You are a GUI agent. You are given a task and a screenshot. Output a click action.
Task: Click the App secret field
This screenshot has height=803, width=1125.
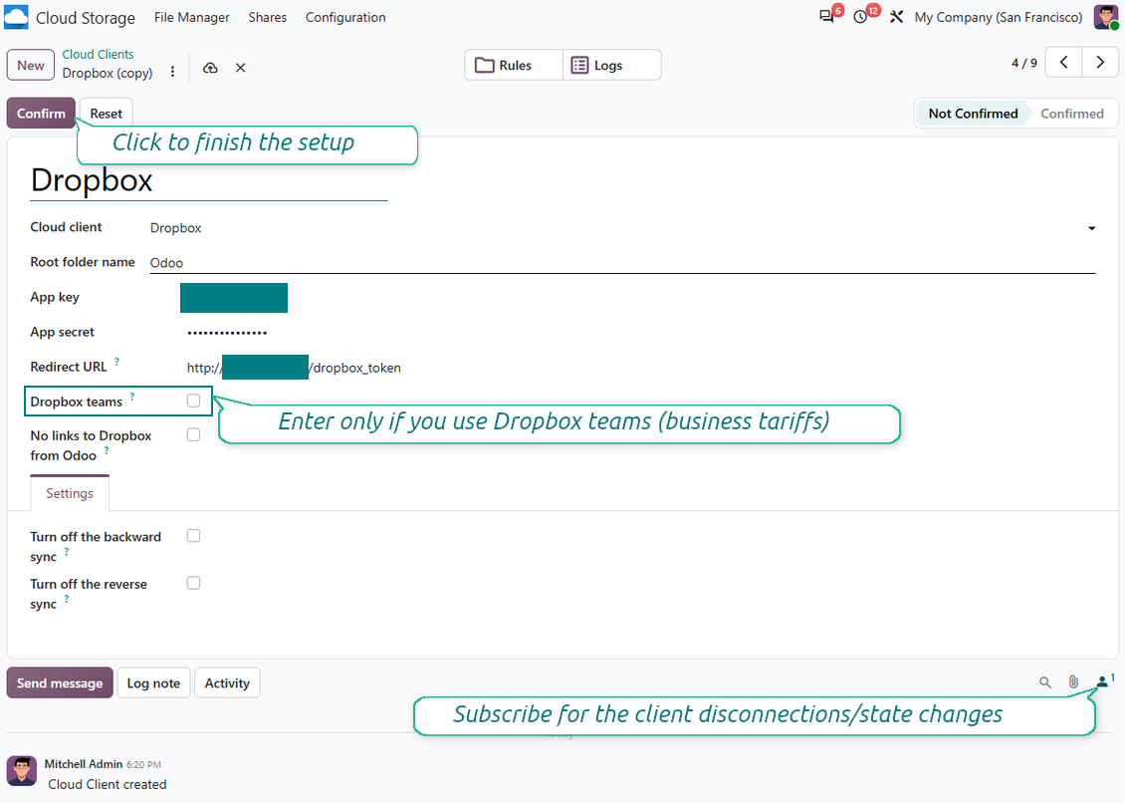[227, 333]
